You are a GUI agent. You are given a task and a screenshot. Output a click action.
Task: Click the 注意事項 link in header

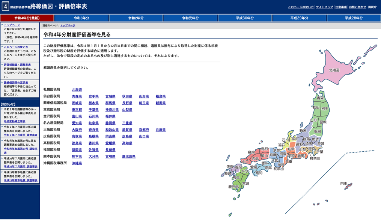[341, 7]
